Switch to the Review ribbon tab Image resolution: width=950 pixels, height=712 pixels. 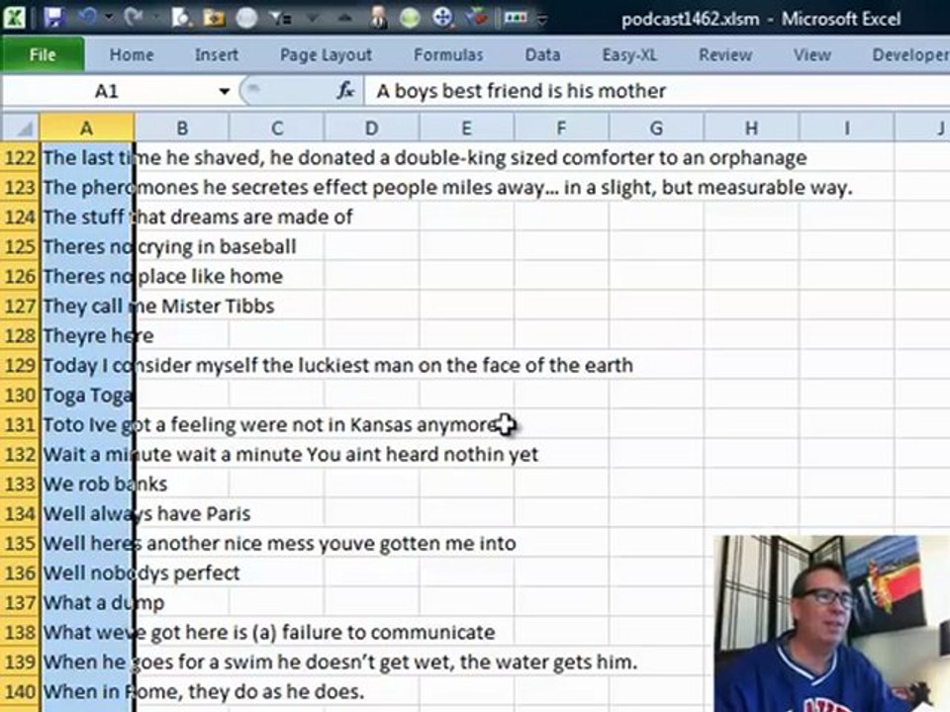(725, 55)
